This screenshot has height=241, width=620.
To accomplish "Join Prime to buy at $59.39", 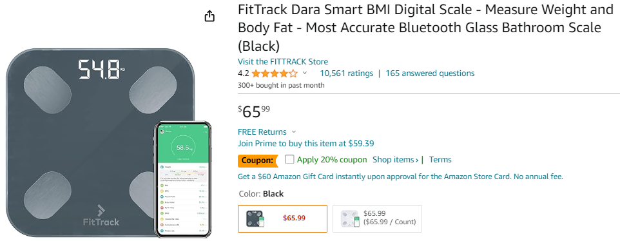I will 305,144.
